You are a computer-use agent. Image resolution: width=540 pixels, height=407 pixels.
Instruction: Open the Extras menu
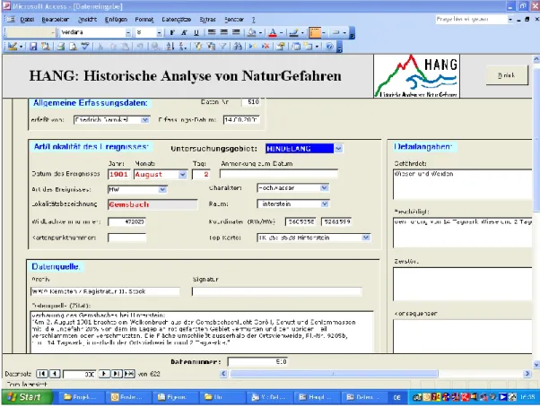208,20
